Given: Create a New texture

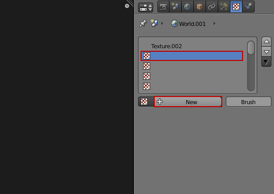Looking at the screenshot, I should coord(188,102).
